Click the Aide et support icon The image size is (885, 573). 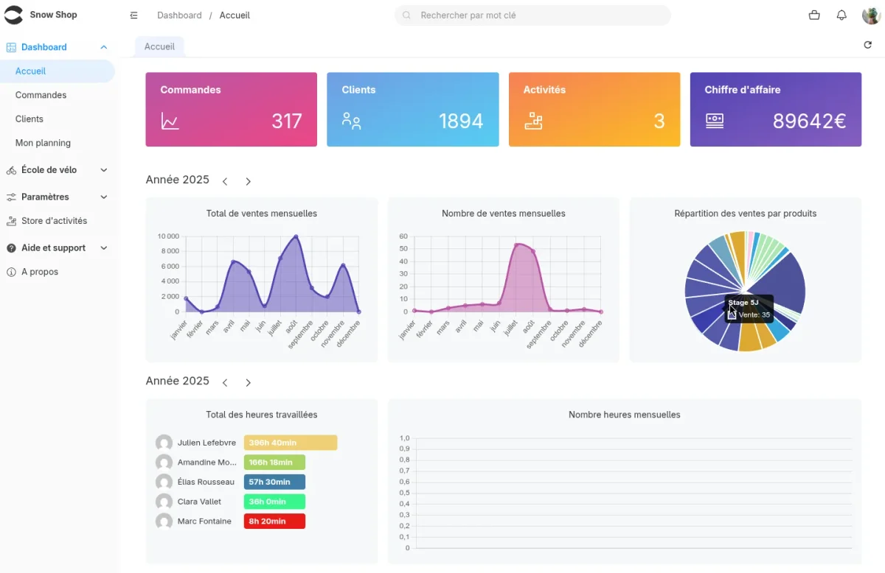pyautogui.click(x=10, y=247)
